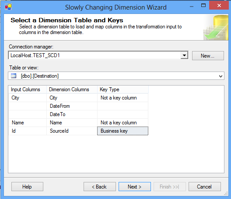Select the Key Type cell for Name
The height and width of the screenshot is (199, 231).
click(x=122, y=123)
